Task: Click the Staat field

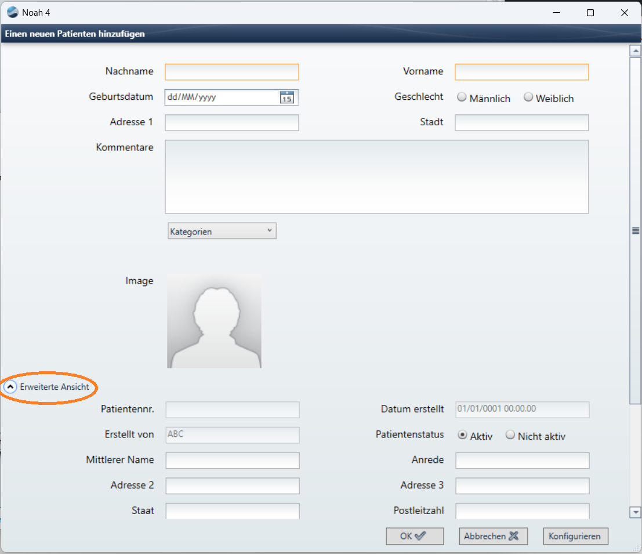Action: pos(233,510)
